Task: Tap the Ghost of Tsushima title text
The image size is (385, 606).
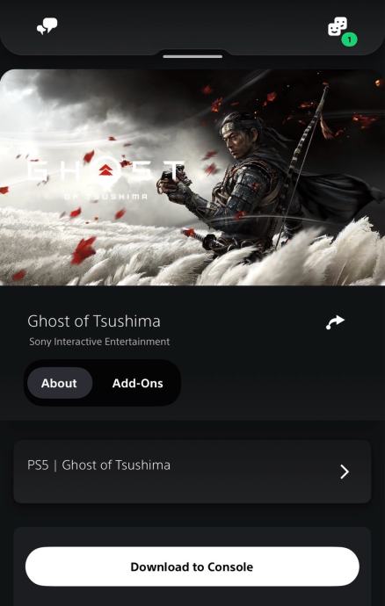Action: 94,321
